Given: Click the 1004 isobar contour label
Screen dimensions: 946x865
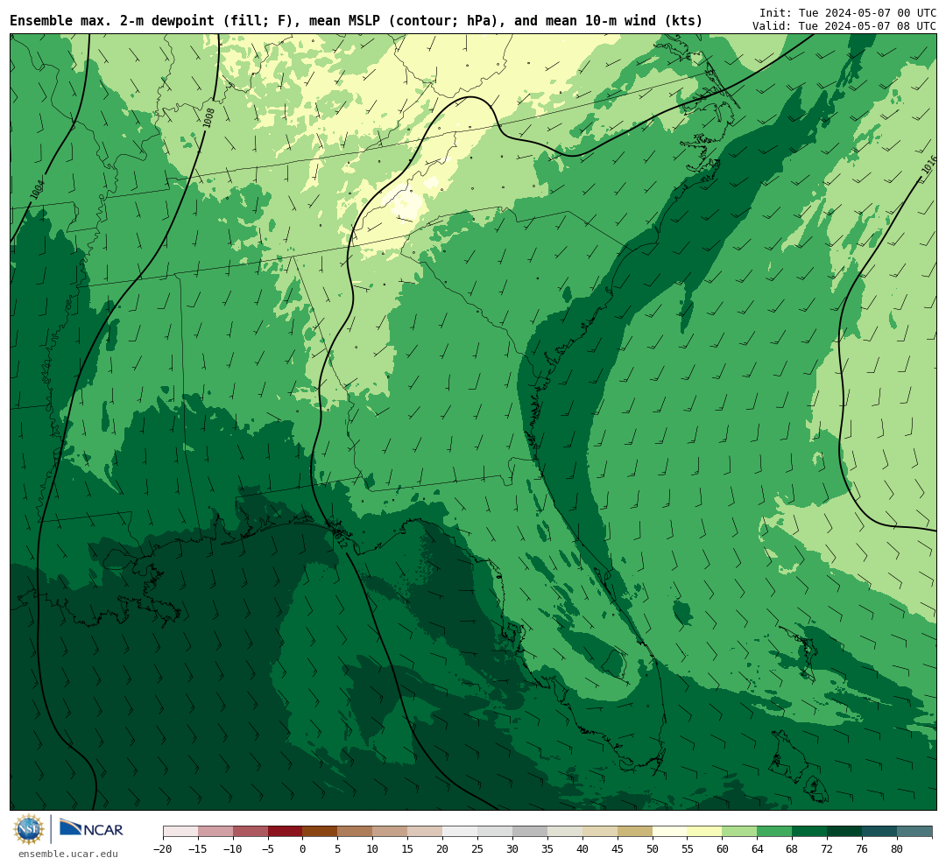Looking at the screenshot, I should pos(37,189).
